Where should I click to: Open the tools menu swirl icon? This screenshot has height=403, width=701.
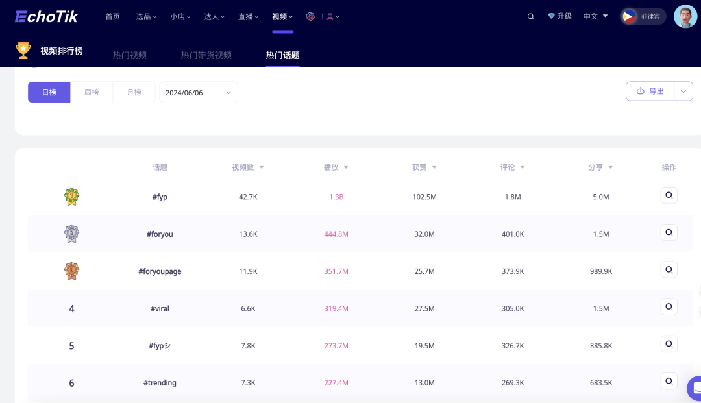coord(310,16)
